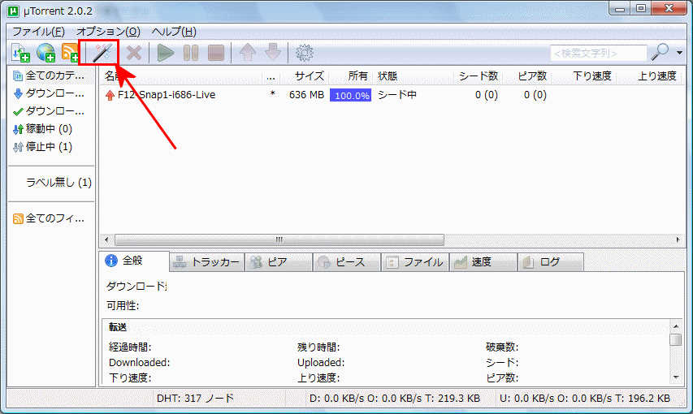Open the Create New Torrent wand icon
The height and width of the screenshot is (414, 693).
102,53
